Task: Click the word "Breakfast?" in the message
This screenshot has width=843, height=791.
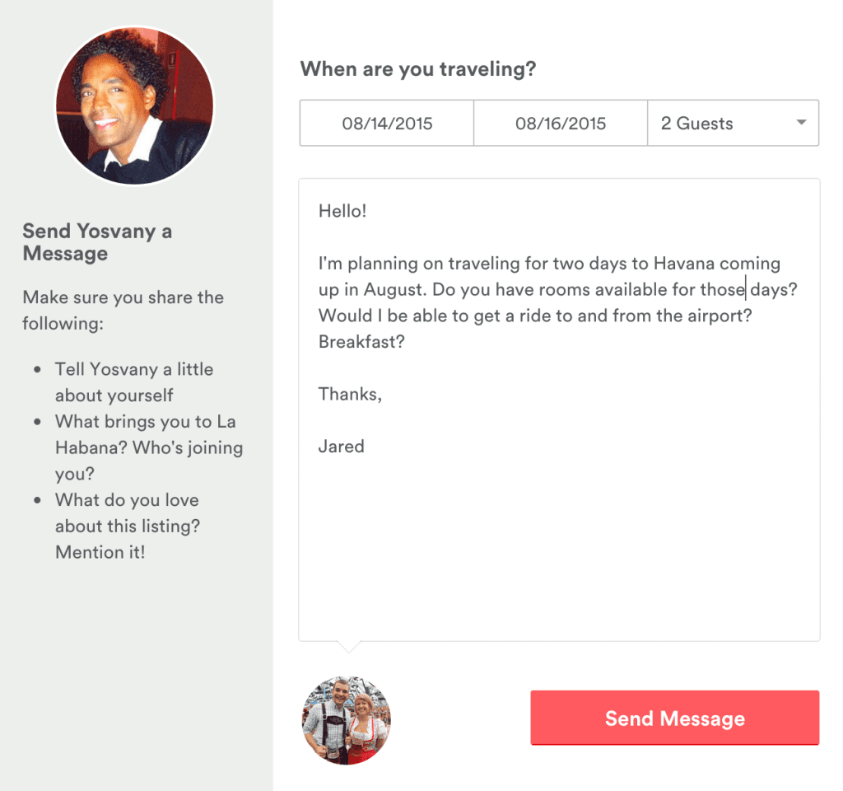Action: 361,342
